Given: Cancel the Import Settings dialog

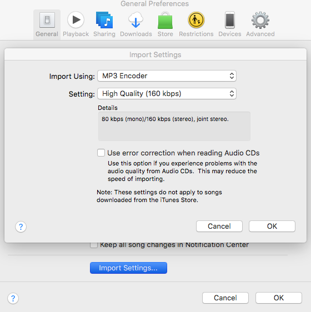Looking at the screenshot, I should pos(219,227).
